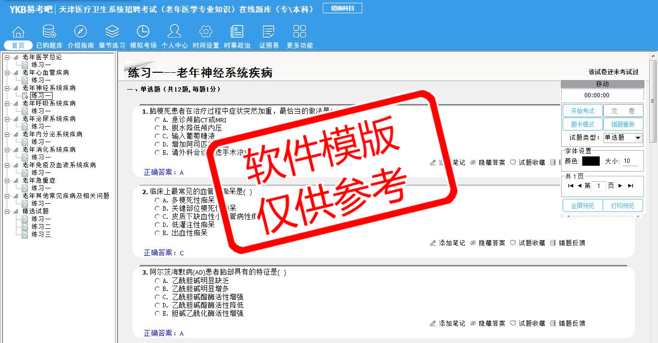Image resolution: width=658 pixels, height=343 pixels.
Task: Open 章节练习 layers icon
Action: point(112,32)
